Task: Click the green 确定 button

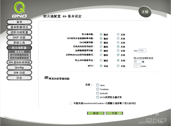Action: pyautogui.click(x=96, y=113)
